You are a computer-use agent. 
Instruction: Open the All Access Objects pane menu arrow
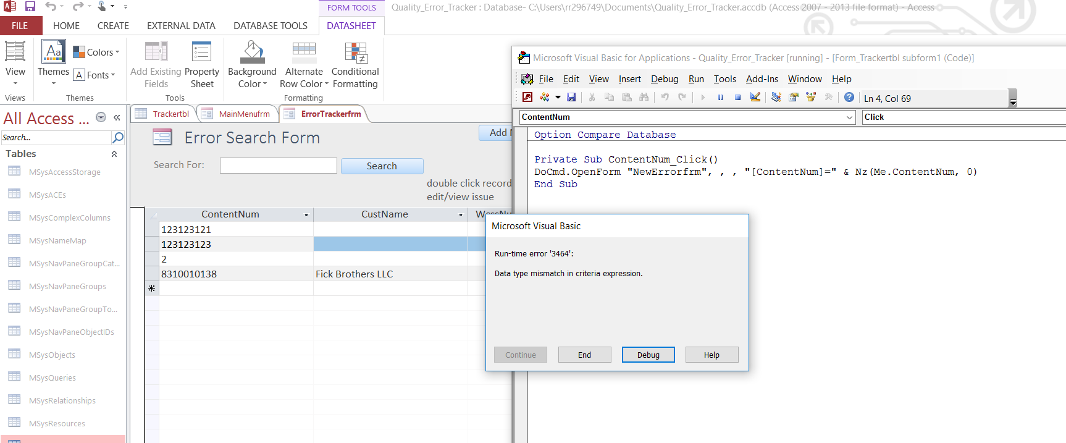tap(101, 117)
